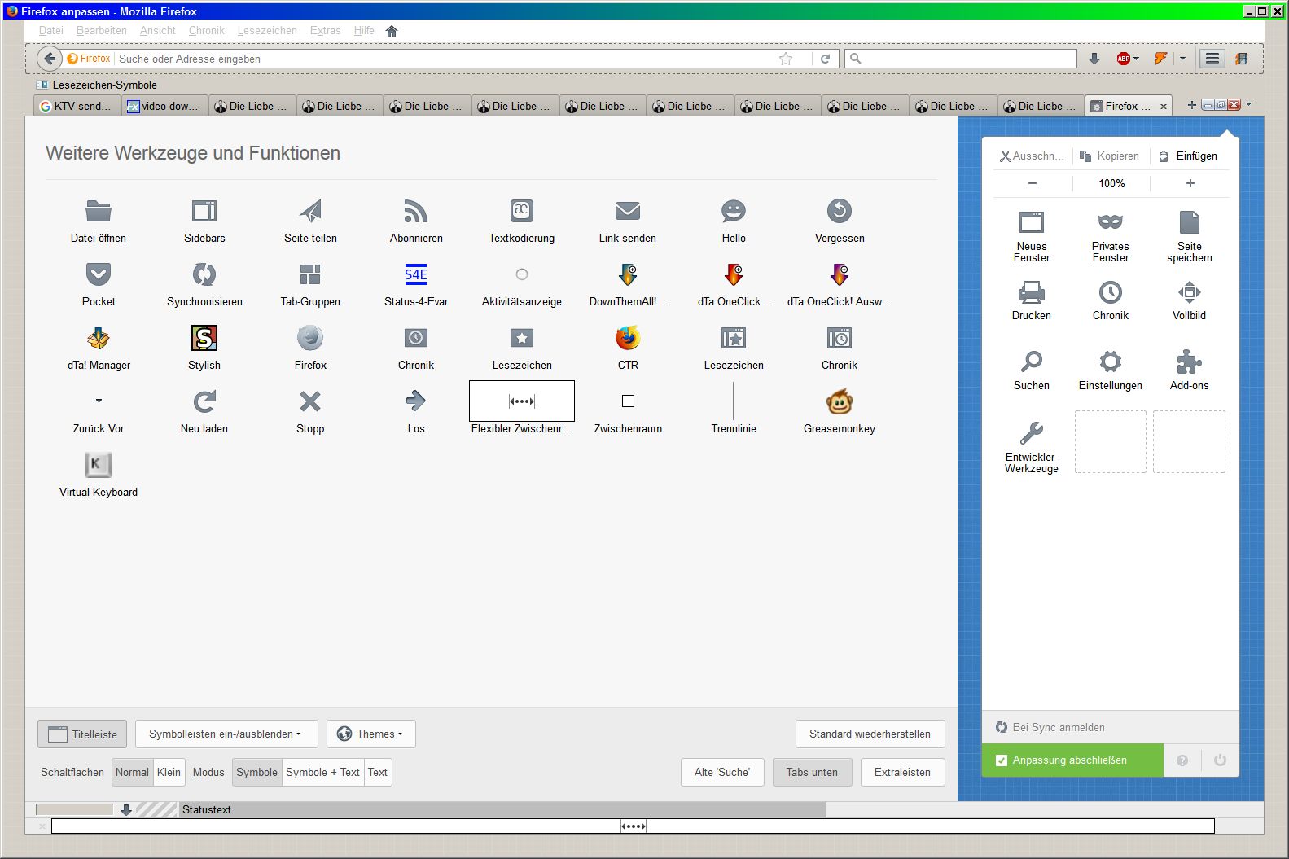This screenshot has width=1289, height=859.
Task: Switch to the video dow... tab
Action: point(164,107)
